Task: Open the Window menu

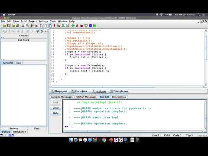Action: (63, 21)
